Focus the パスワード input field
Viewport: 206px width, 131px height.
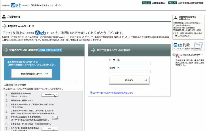pyautogui.click(x=129, y=72)
